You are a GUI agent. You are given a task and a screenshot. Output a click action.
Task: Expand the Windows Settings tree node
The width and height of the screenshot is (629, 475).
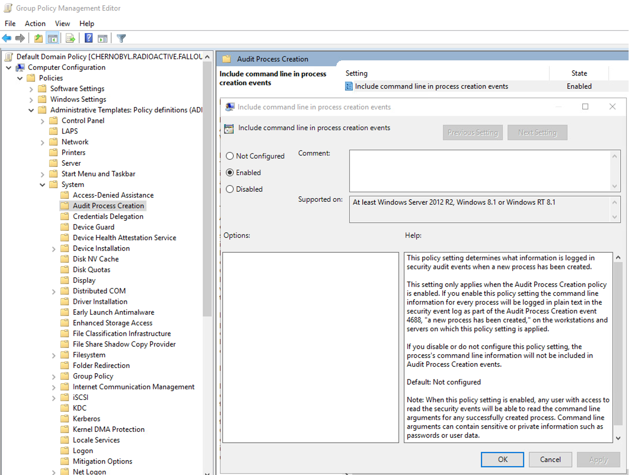31,100
